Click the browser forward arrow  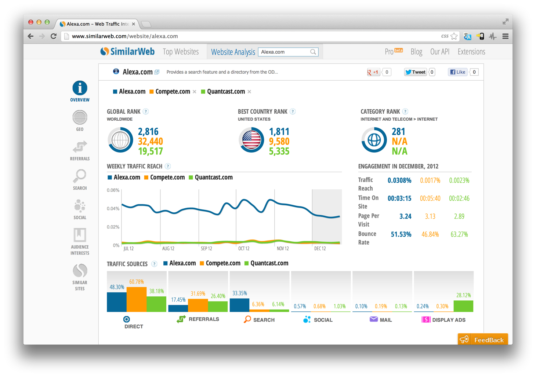pyautogui.click(x=42, y=36)
